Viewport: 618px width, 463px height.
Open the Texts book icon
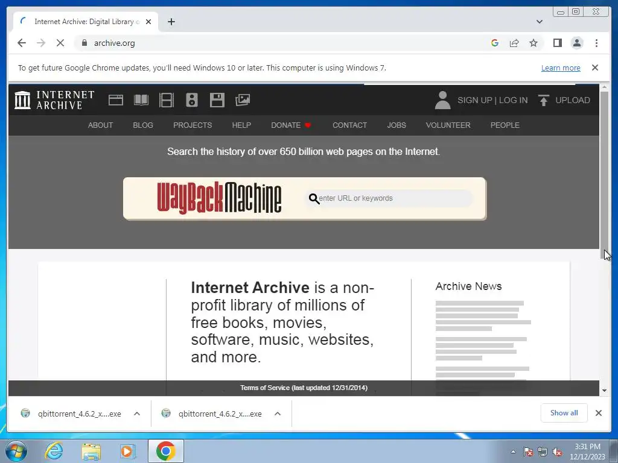[141, 100]
